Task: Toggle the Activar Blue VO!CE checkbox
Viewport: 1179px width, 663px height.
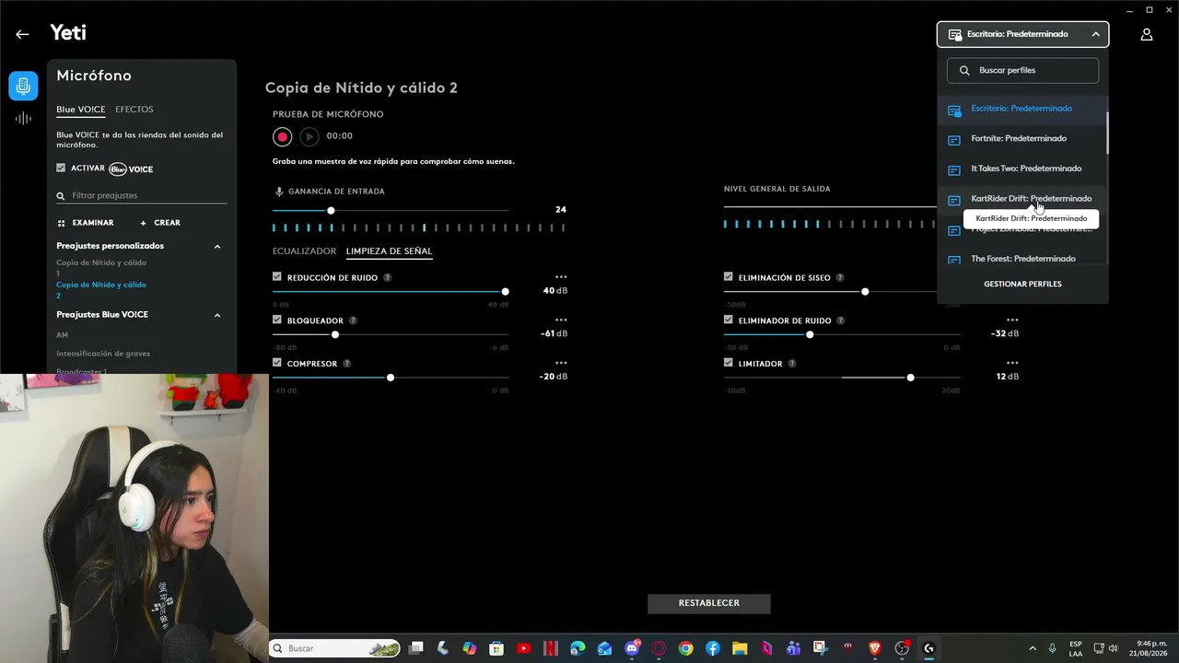Action: tap(61, 168)
